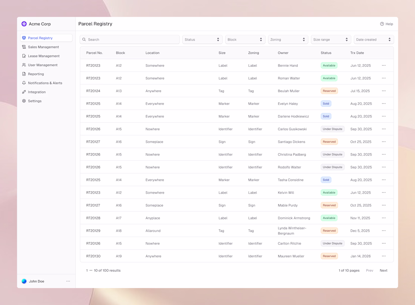Click the Prev page button

[x=369, y=270]
